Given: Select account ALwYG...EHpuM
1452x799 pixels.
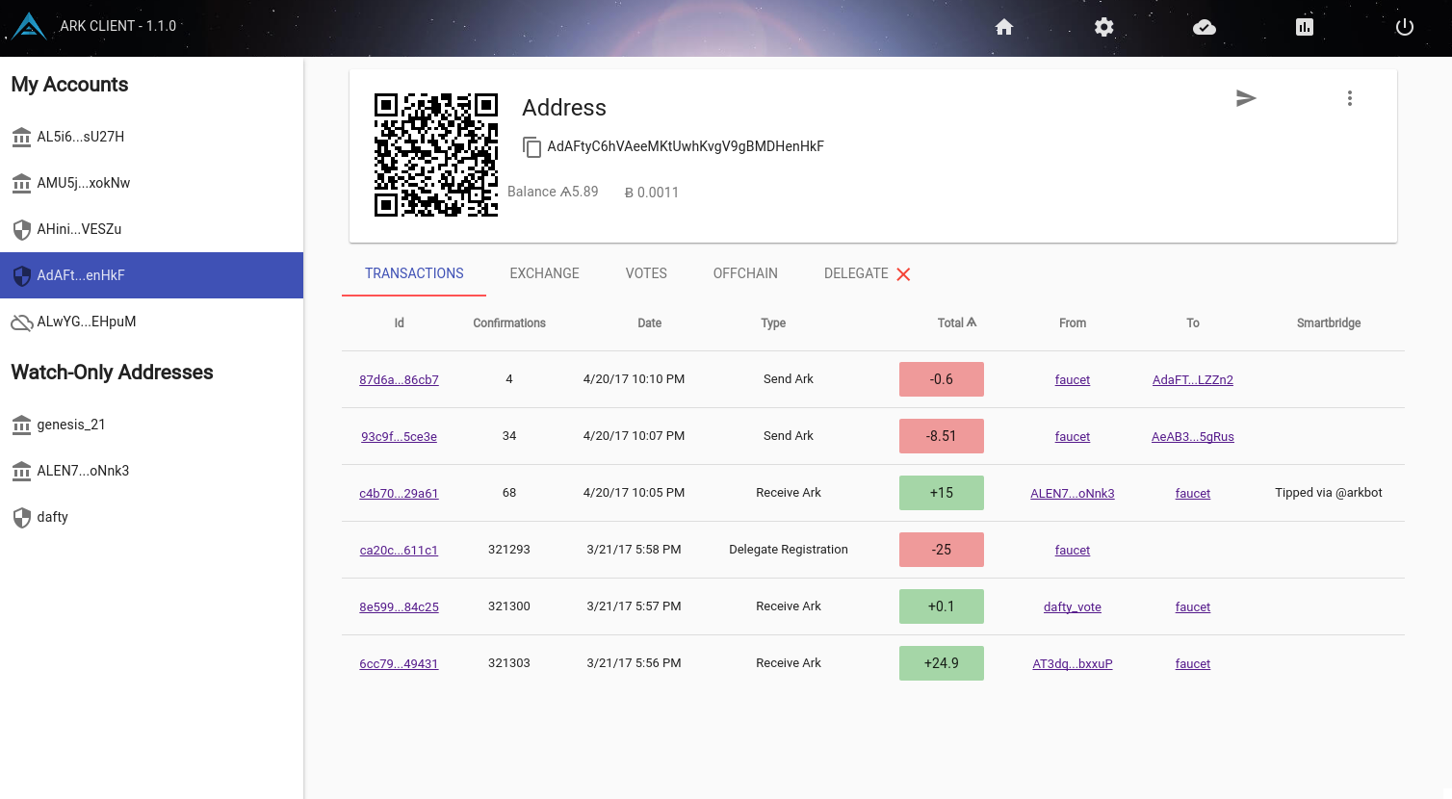Looking at the screenshot, I should point(151,322).
